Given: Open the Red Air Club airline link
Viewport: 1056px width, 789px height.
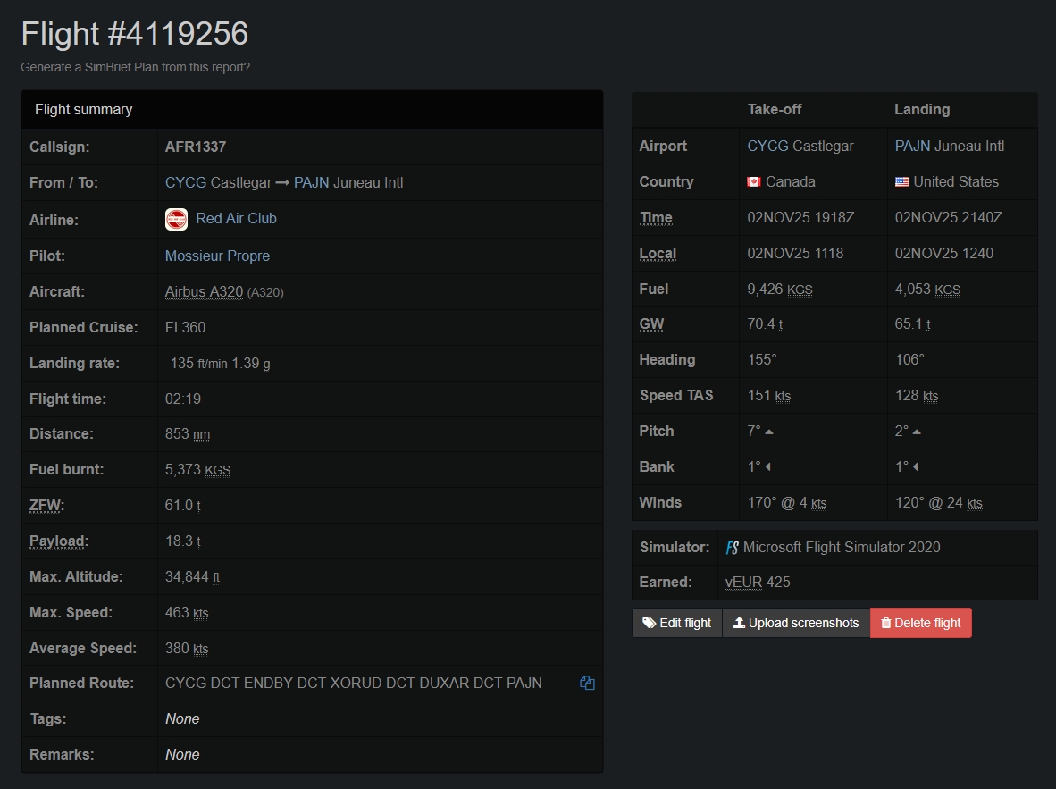Looking at the screenshot, I should click(236, 219).
